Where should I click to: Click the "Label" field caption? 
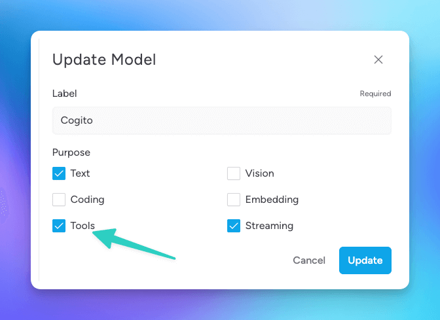(x=64, y=94)
